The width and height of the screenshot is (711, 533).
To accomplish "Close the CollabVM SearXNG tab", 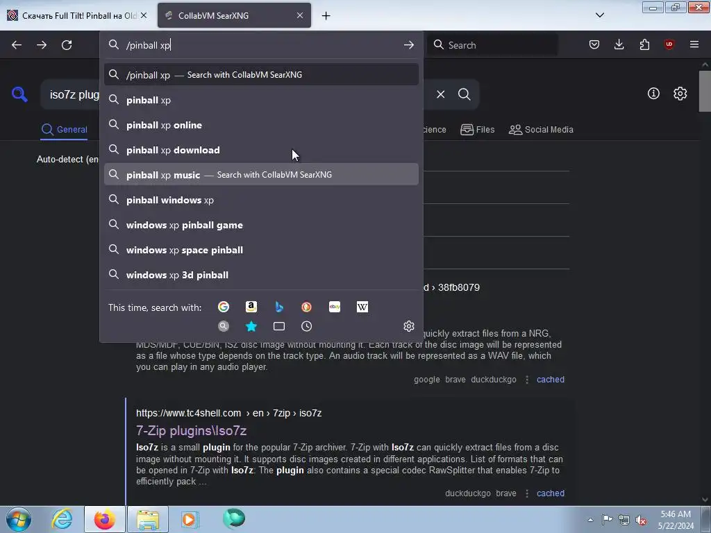I will (300, 15).
